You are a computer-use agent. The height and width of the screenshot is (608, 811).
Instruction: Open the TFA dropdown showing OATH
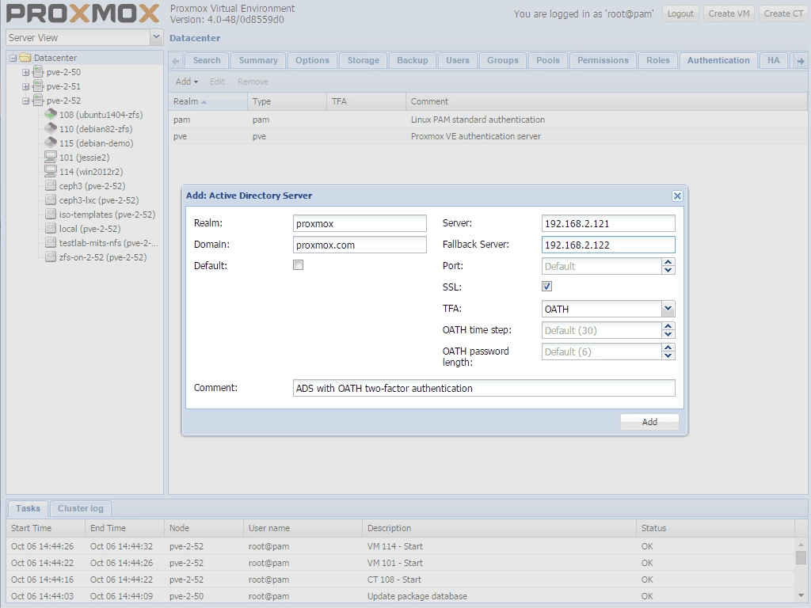(x=668, y=309)
